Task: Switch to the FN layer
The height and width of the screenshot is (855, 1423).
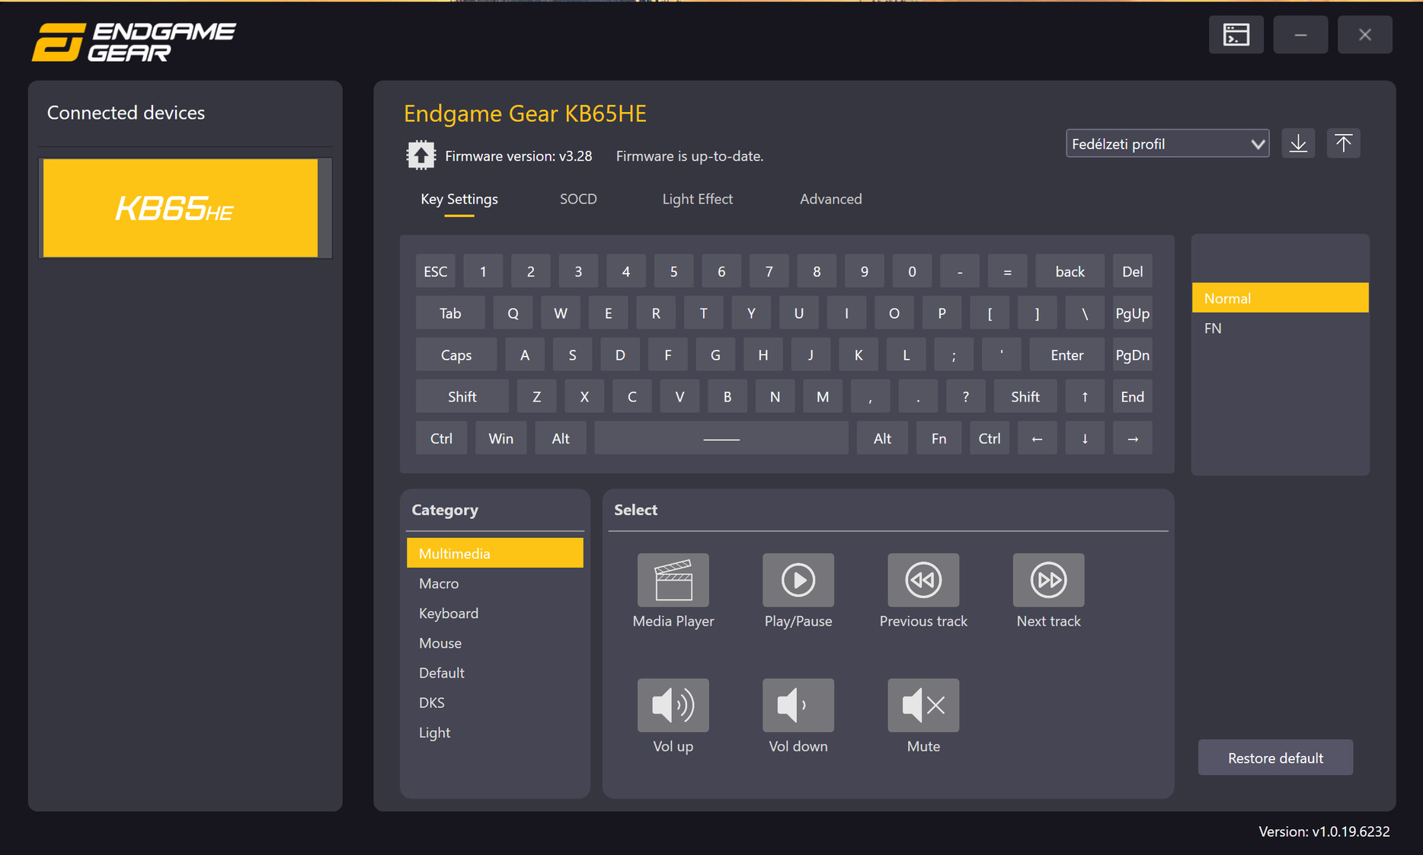Action: pos(1280,328)
